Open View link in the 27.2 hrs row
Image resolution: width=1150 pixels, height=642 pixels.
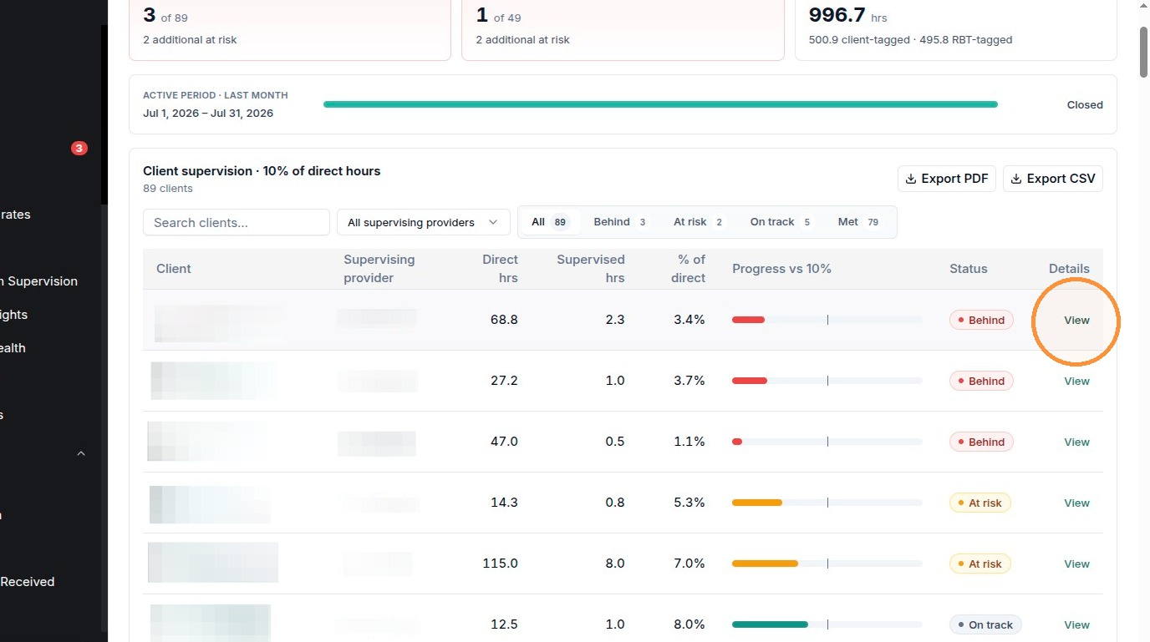[x=1076, y=381]
